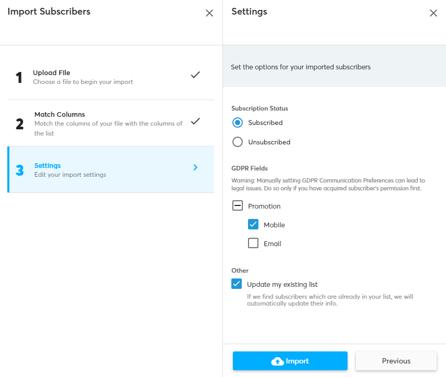The height and width of the screenshot is (377, 446).
Task: Click the Previous button
Action: click(x=396, y=361)
